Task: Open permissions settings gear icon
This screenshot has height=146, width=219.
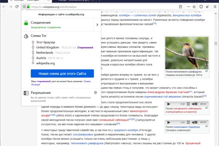Action: [x=96, y=93]
